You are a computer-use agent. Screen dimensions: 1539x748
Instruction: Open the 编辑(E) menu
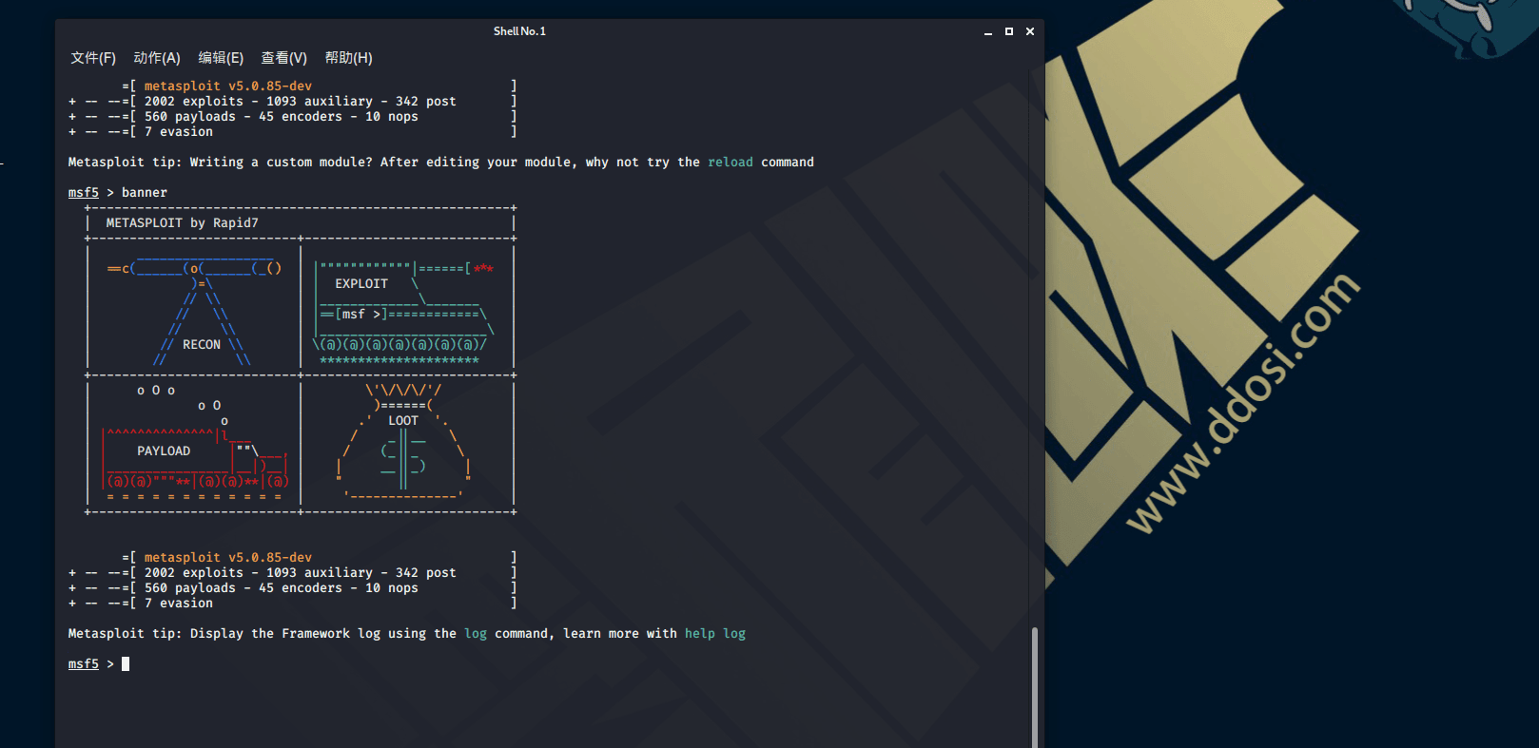[x=221, y=58]
